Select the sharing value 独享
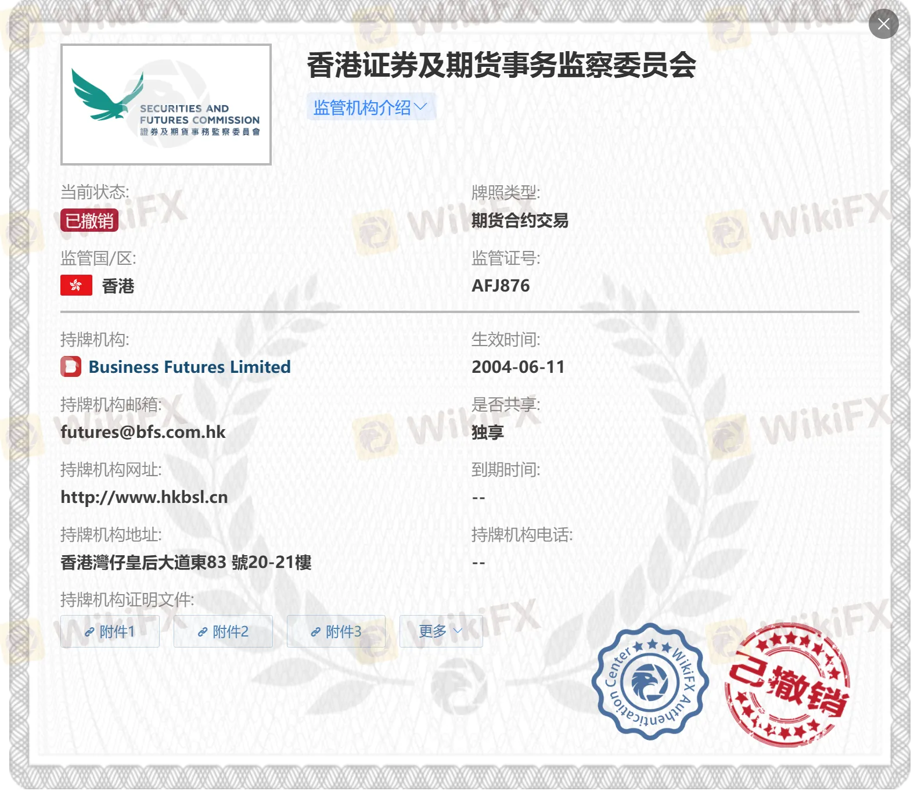The width and height of the screenshot is (914, 791). 488,432
